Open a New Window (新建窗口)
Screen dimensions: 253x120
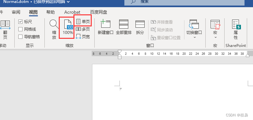[106, 27]
